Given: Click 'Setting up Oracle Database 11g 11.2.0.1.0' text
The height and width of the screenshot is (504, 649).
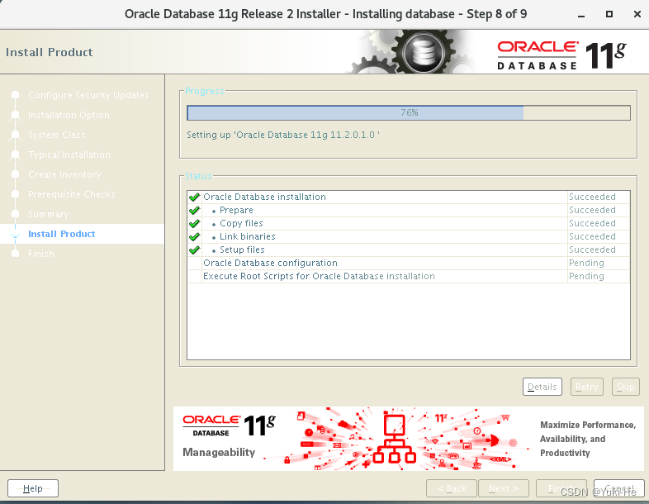Looking at the screenshot, I should point(283,135).
